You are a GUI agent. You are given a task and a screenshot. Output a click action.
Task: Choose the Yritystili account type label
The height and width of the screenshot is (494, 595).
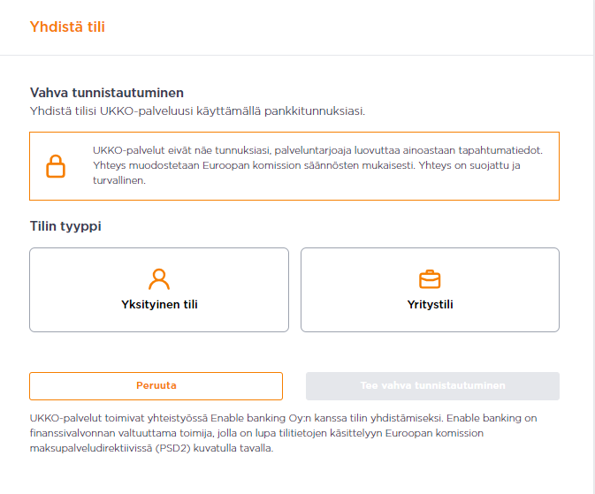coord(430,305)
